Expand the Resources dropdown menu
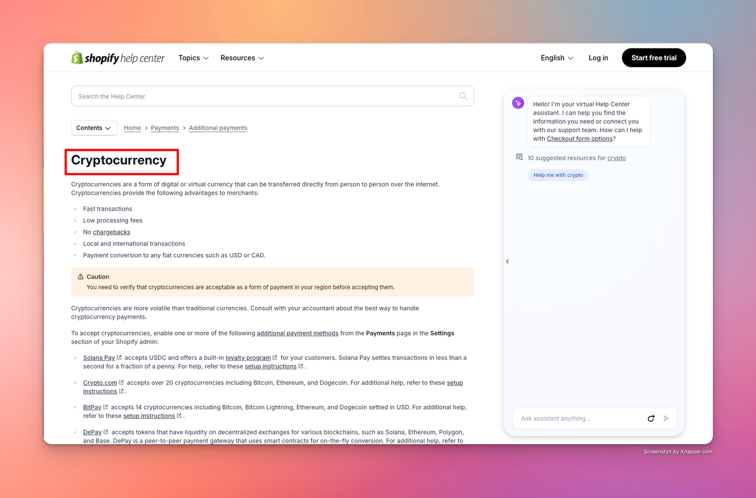The width and height of the screenshot is (756, 498). (x=242, y=58)
